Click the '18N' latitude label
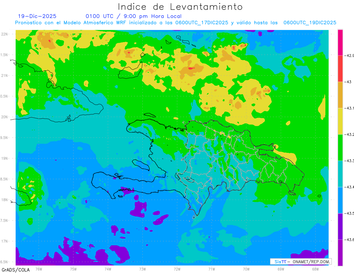The height and width of the screenshot is (273, 354). tap(5, 200)
